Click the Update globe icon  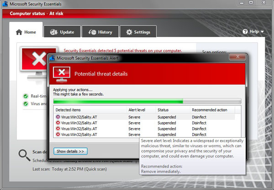point(53,32)
